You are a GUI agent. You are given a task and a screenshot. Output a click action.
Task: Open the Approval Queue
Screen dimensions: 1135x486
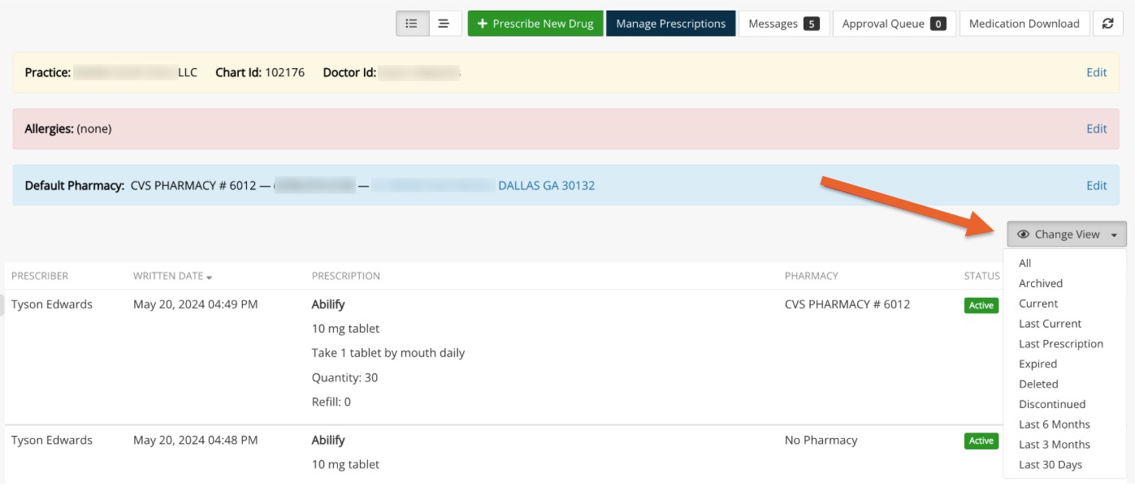895,24
